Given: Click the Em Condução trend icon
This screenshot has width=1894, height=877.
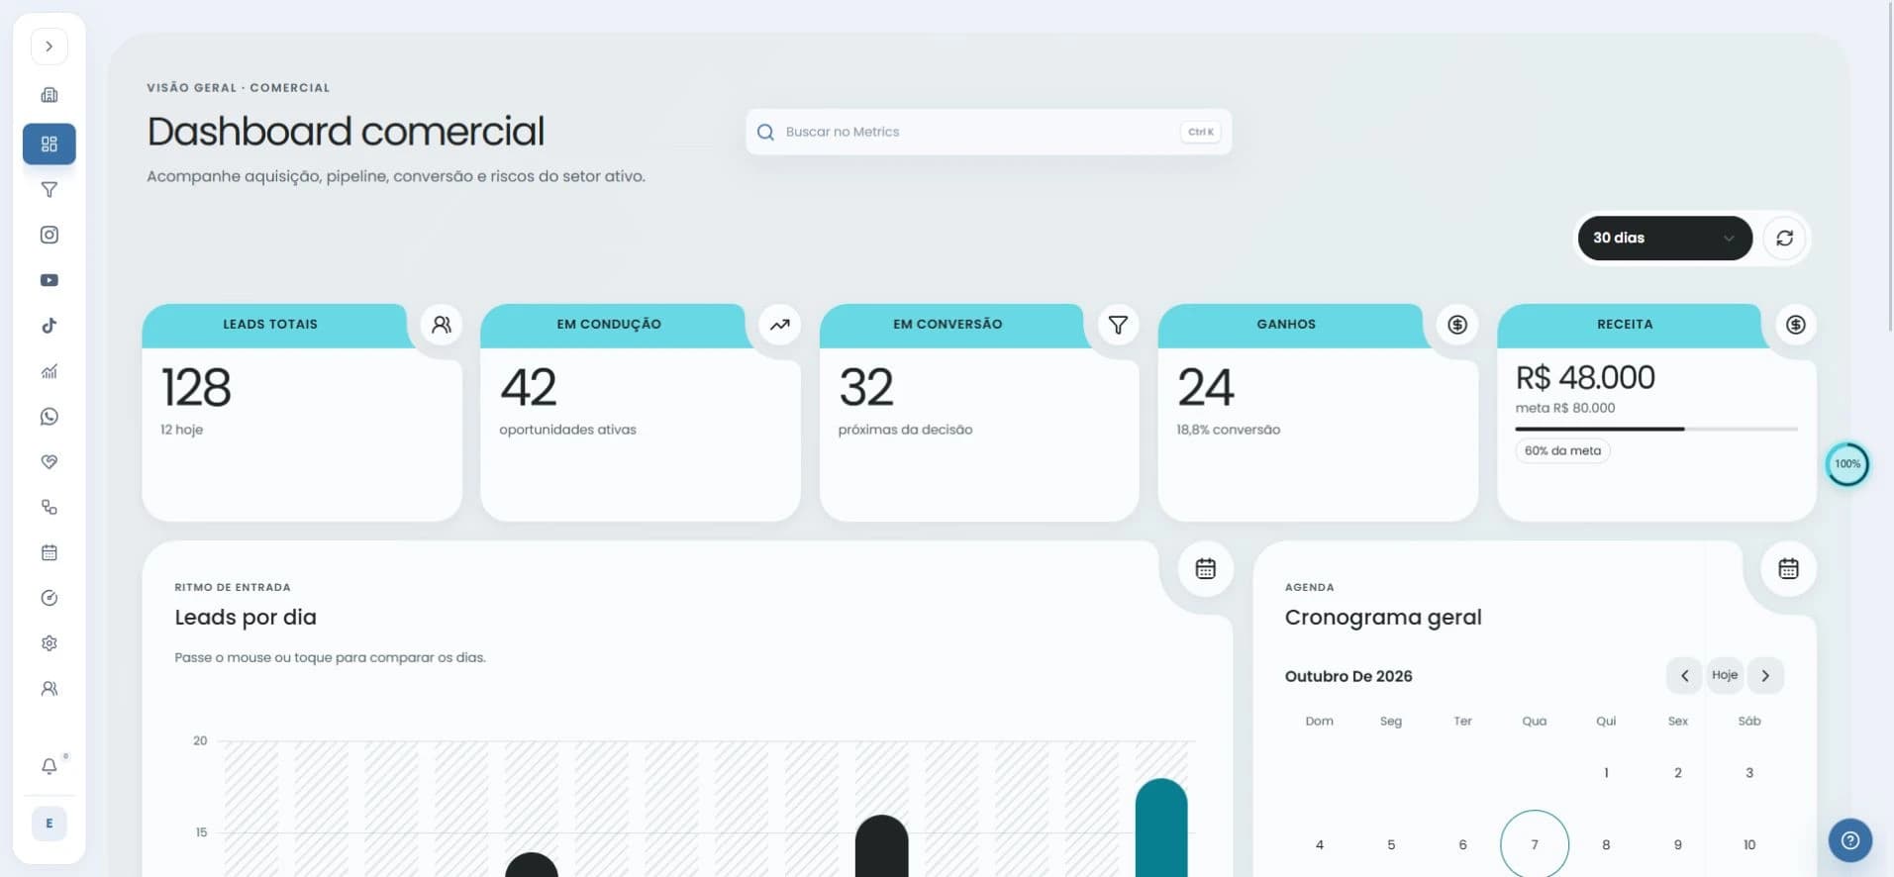Looking at the screenshot, I should click(780, 325).
